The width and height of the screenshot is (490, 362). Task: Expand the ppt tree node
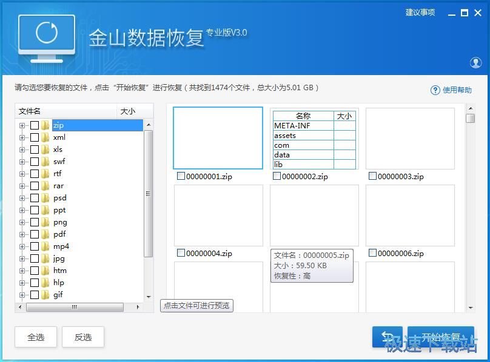pos(22,210)
